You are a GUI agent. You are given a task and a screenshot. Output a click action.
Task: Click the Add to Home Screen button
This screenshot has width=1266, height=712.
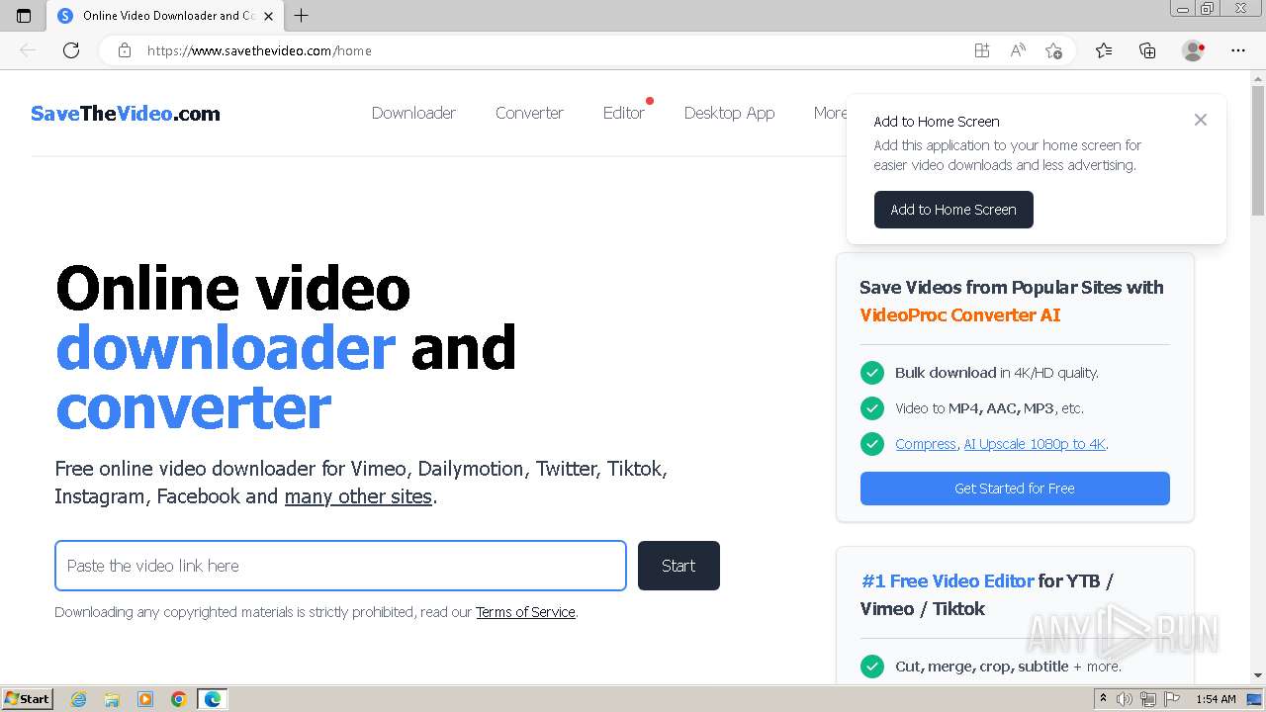953,210
